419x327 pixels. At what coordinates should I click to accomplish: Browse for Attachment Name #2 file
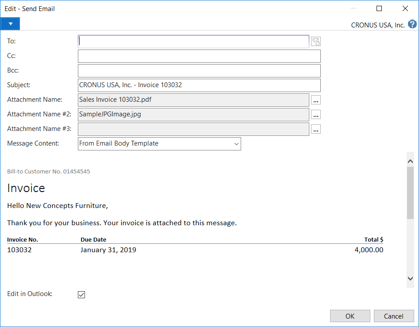coord(315,115)
